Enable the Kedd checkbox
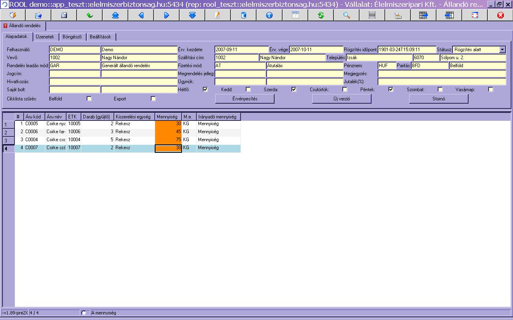This screenshot has width=513, height=320. (248, 90)
